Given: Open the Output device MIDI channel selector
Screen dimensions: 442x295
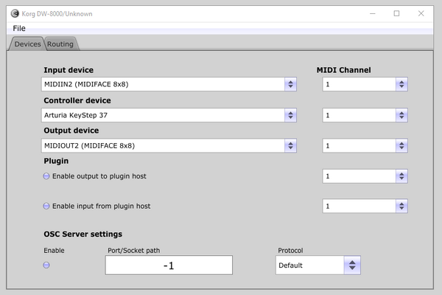Looking at the screenshot, I should pyautogui.click(x=365, y=146).
